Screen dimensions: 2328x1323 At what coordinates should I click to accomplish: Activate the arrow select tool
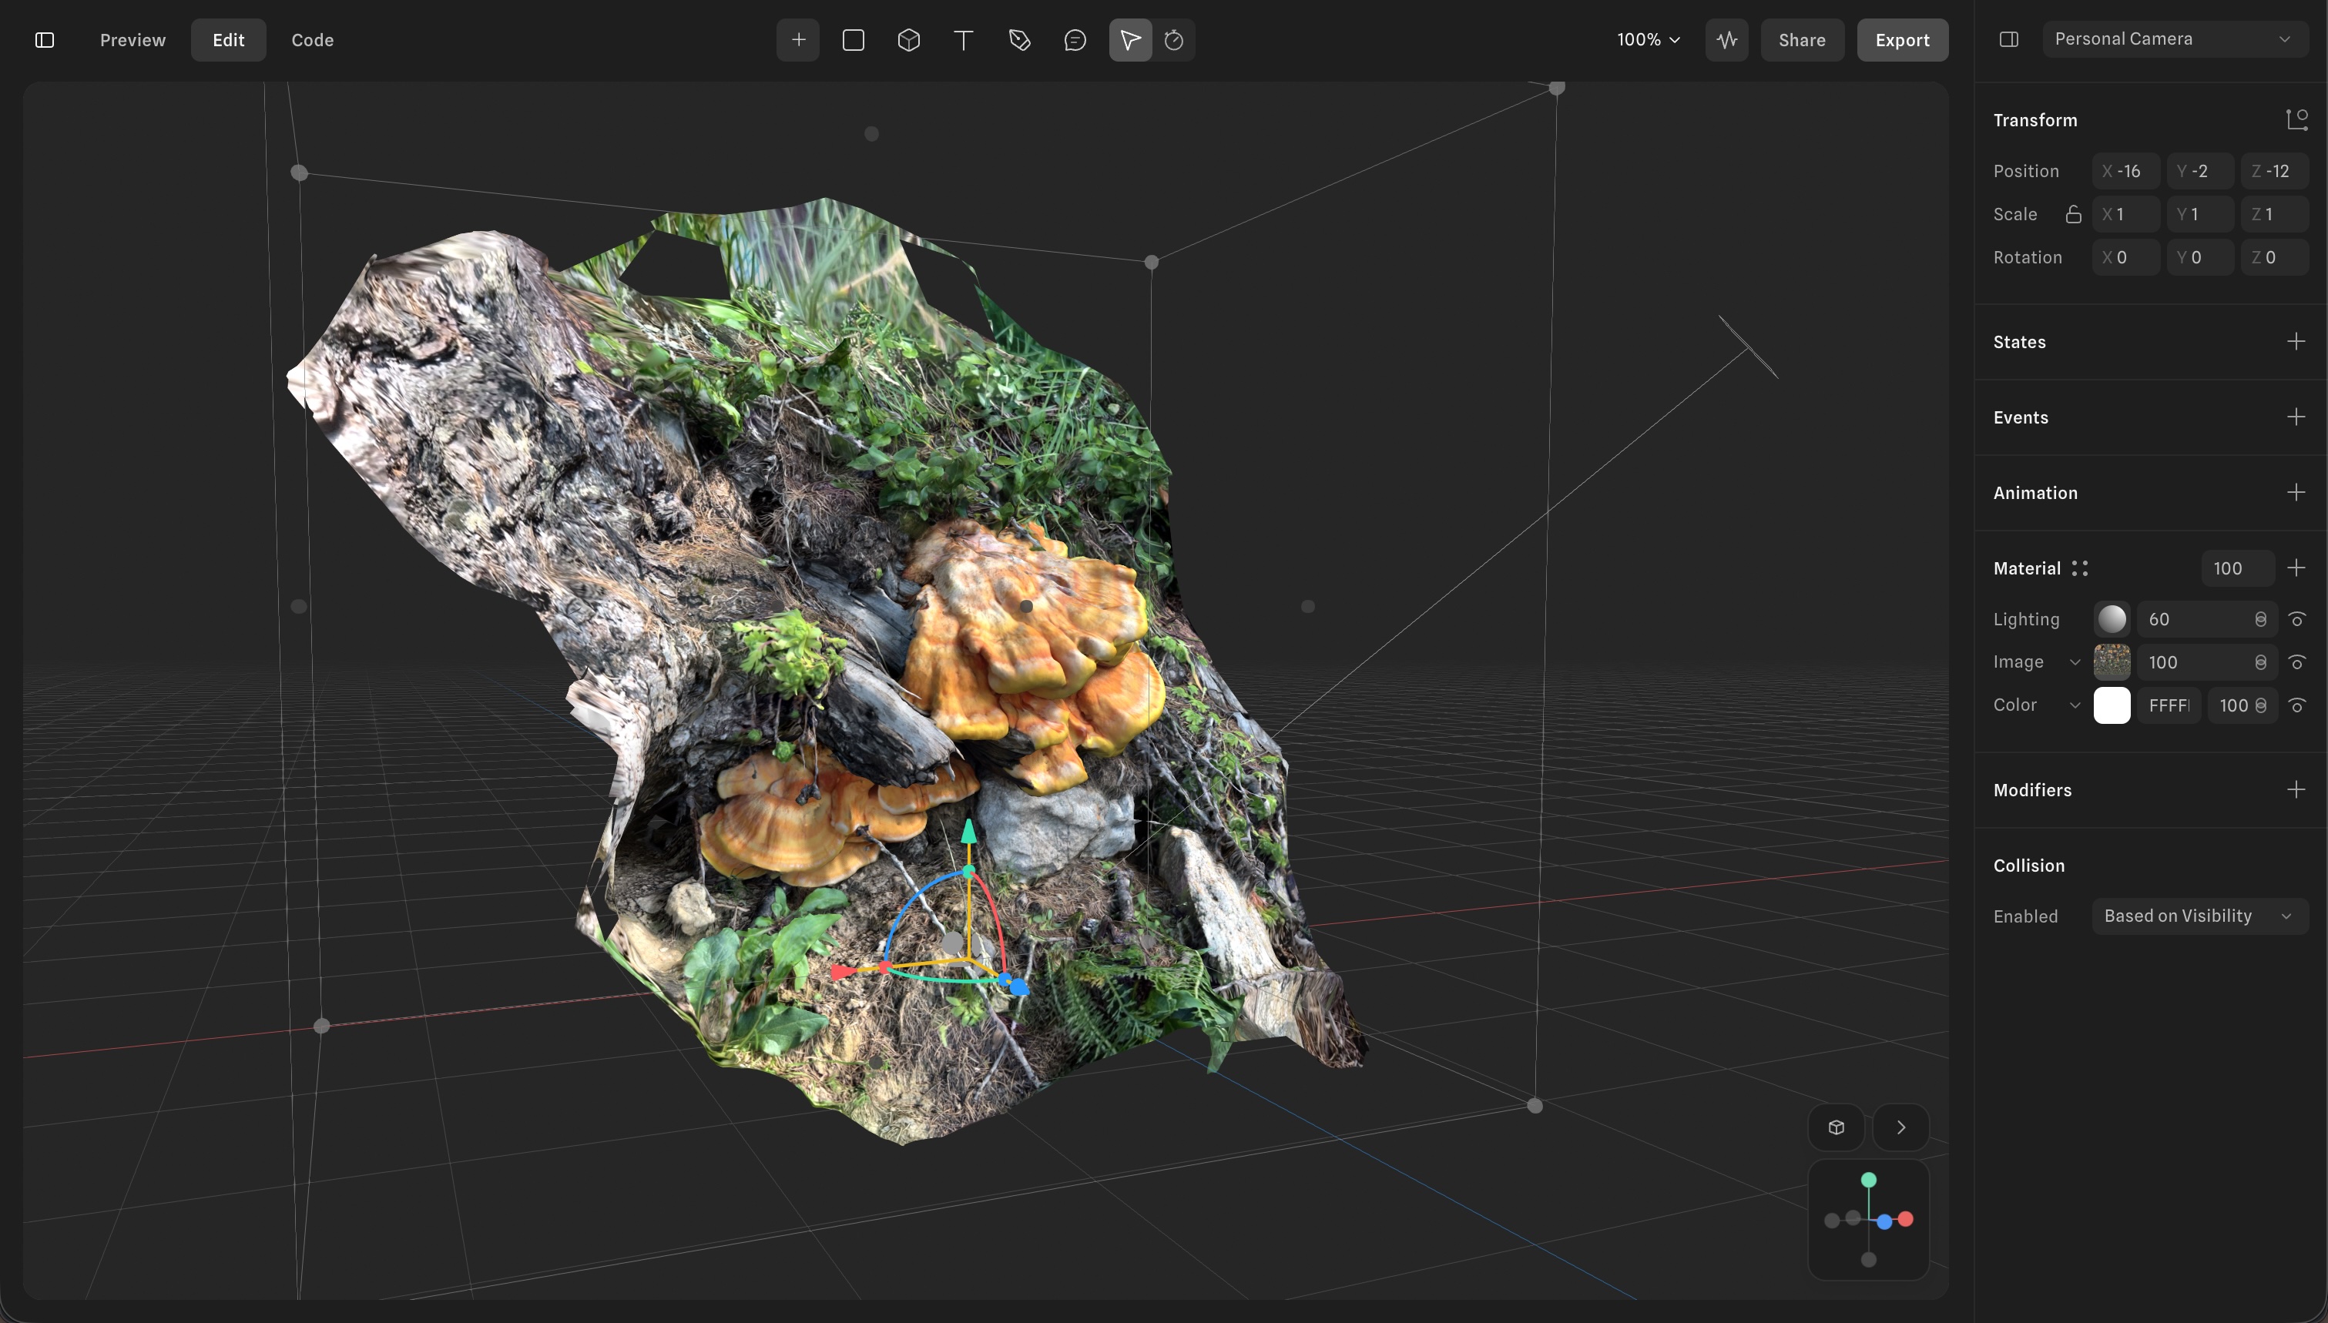(1130, 40)
